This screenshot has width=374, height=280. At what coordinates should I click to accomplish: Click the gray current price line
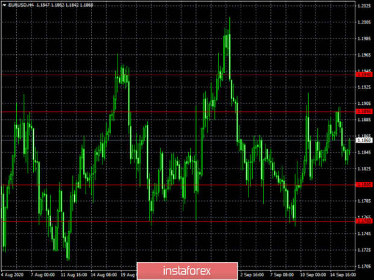178,140
